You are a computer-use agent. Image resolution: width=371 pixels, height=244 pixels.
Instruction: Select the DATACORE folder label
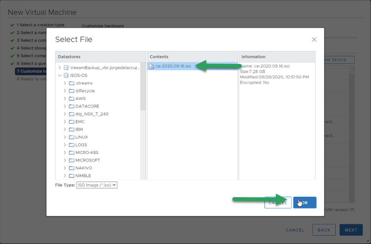pyautogui.click(x=87, y=106)
